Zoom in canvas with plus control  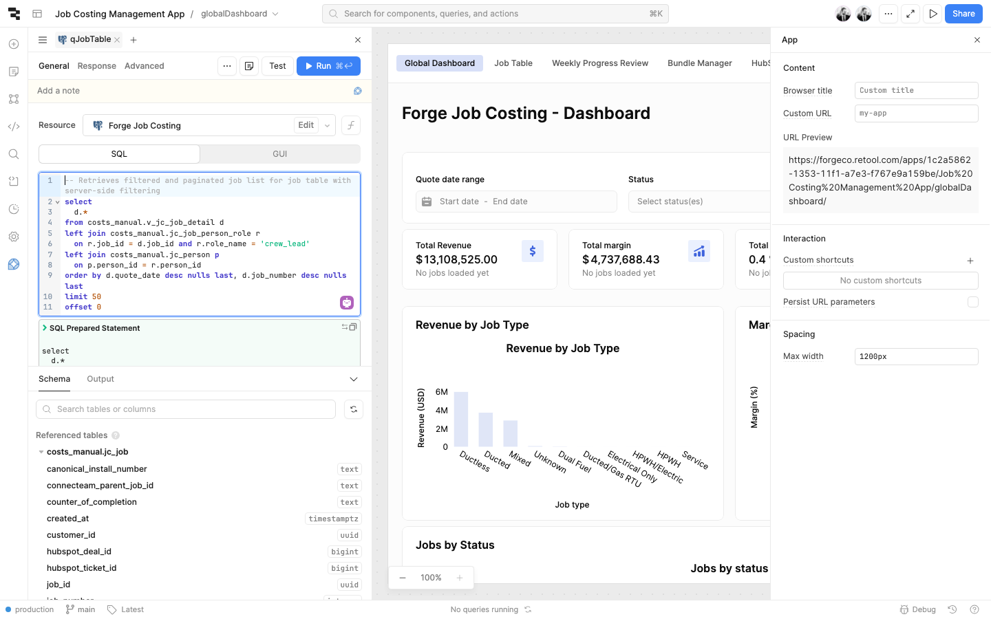[460, 578]
